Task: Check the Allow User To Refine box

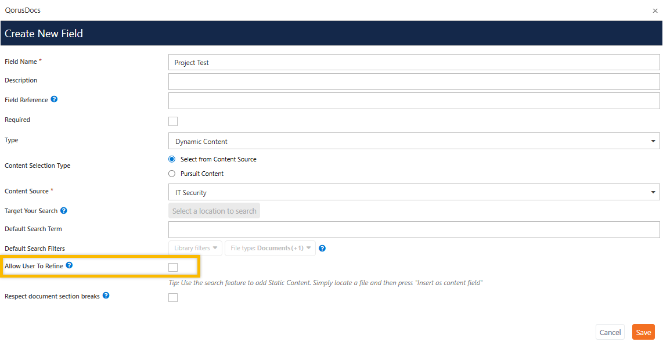Action: click(x=173, y=267)
